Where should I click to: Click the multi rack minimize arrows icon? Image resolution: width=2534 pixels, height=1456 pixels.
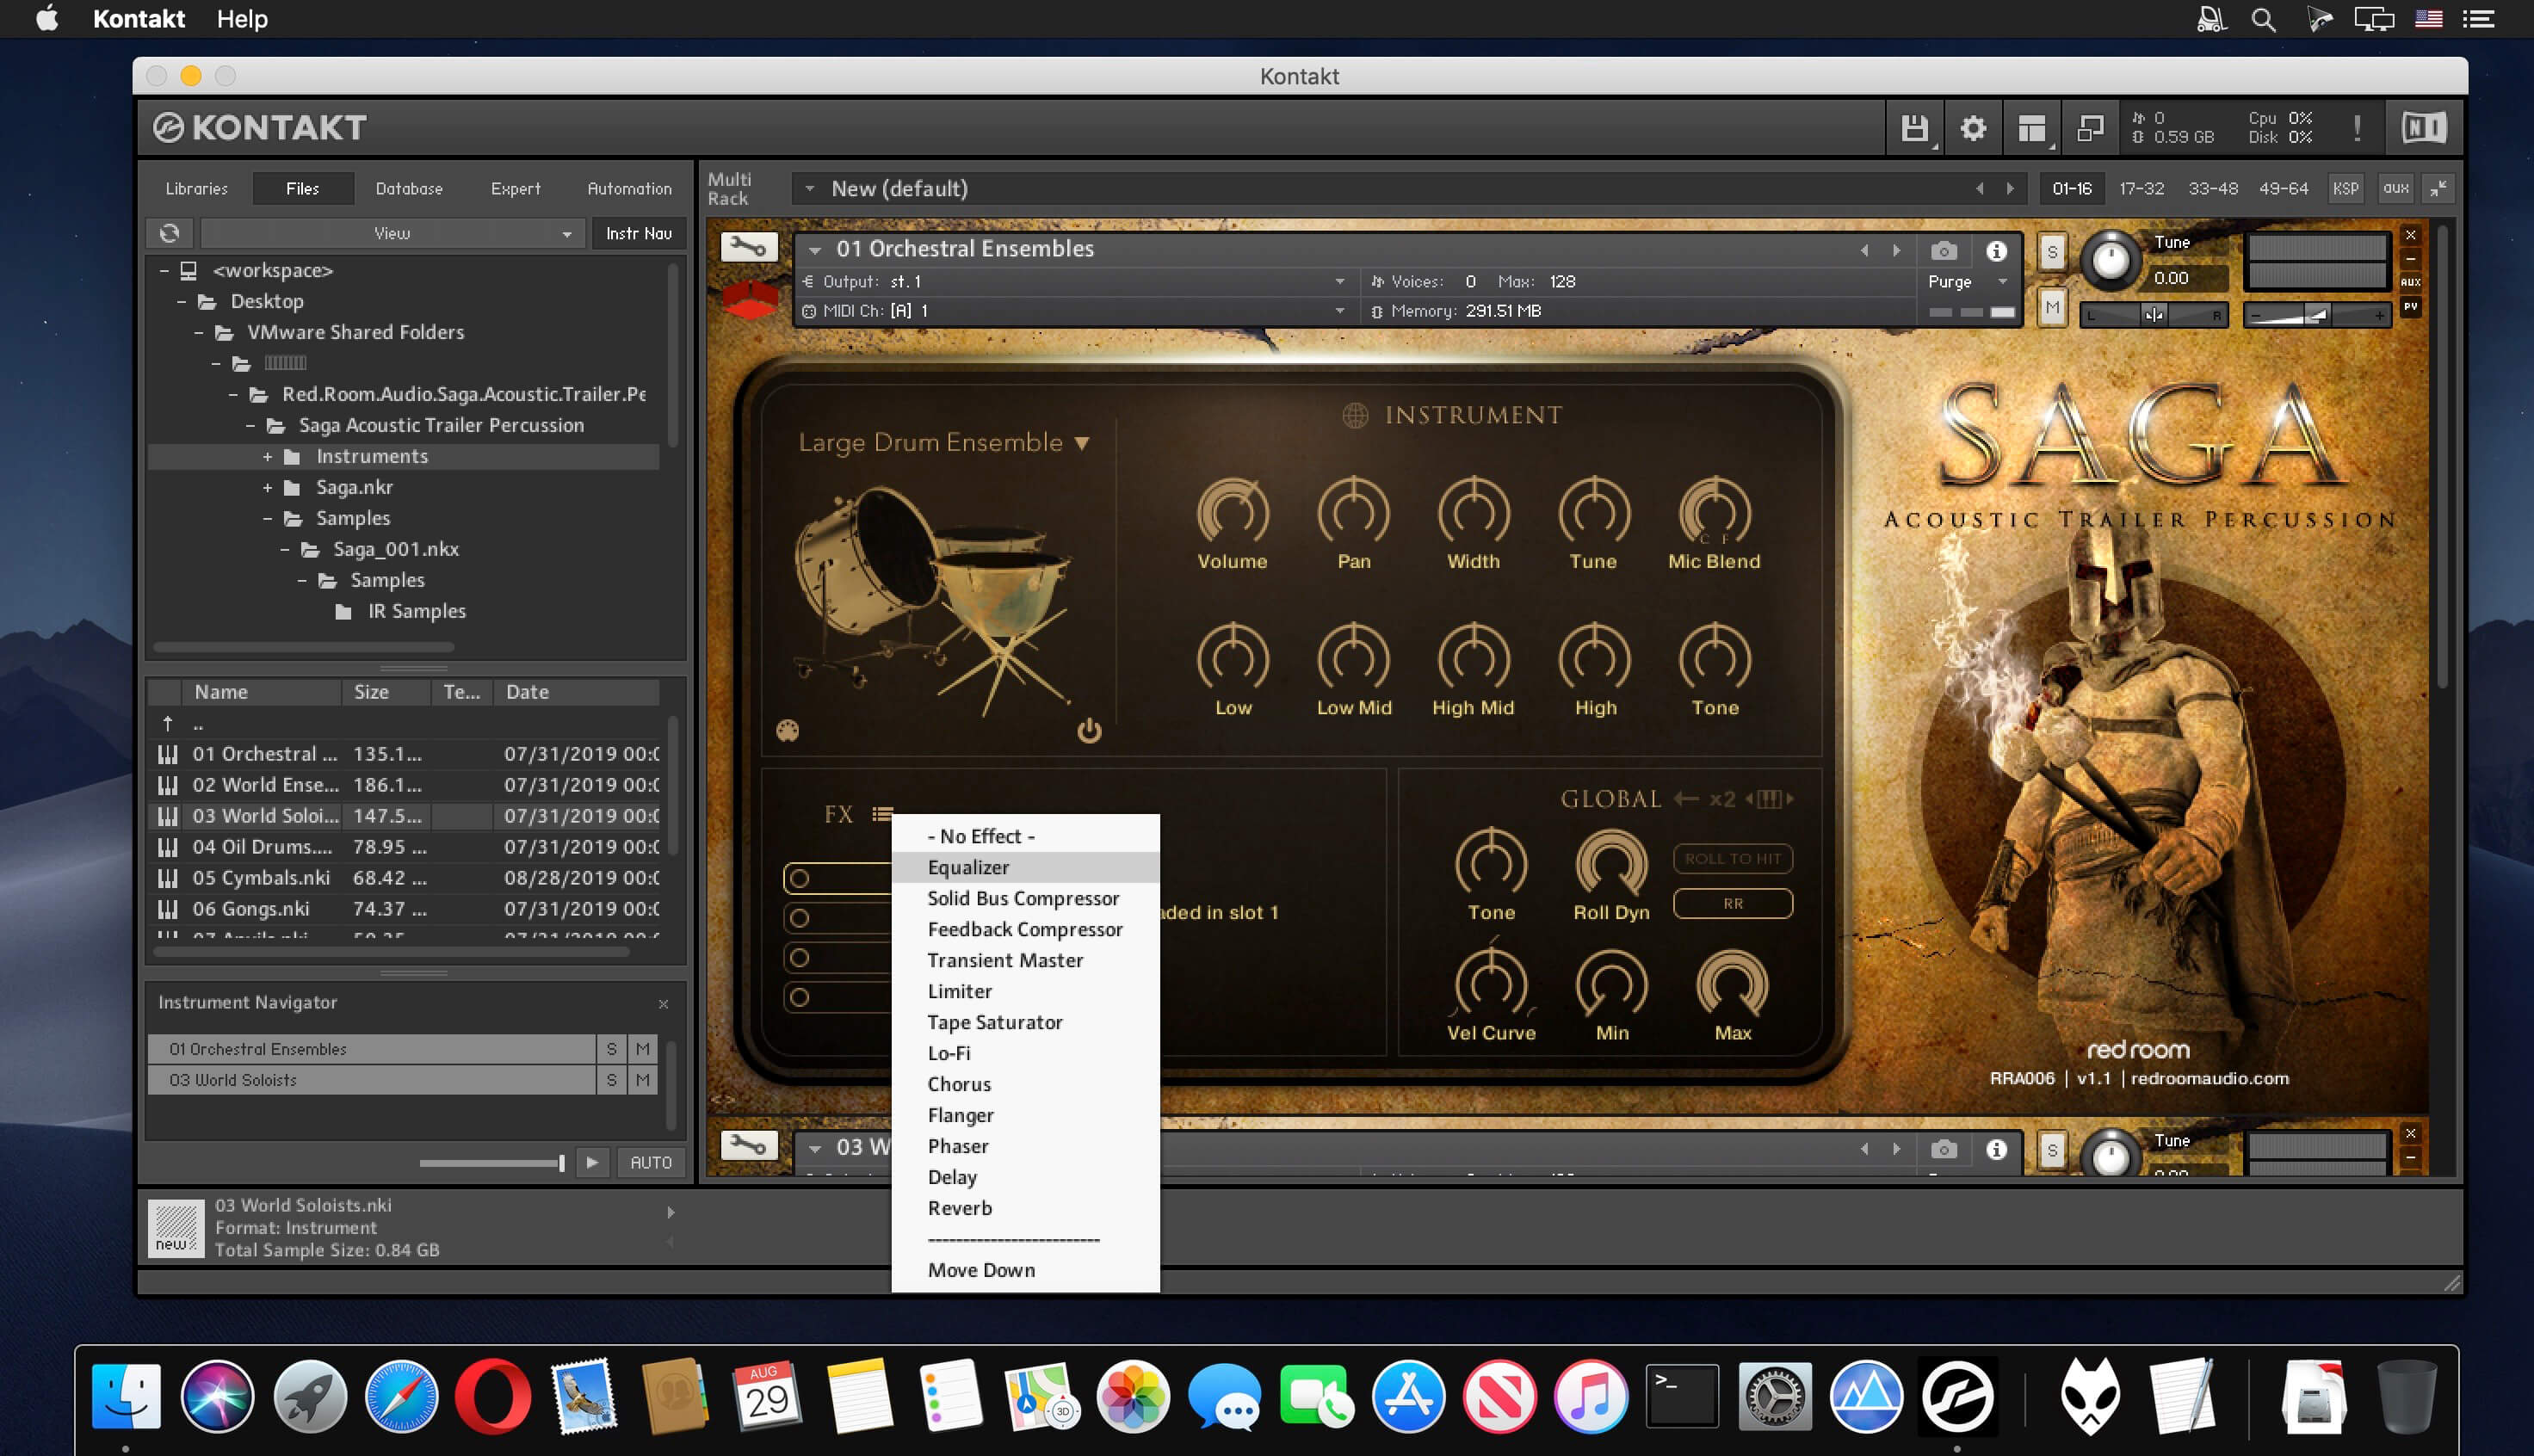[x=2438, y=188]
